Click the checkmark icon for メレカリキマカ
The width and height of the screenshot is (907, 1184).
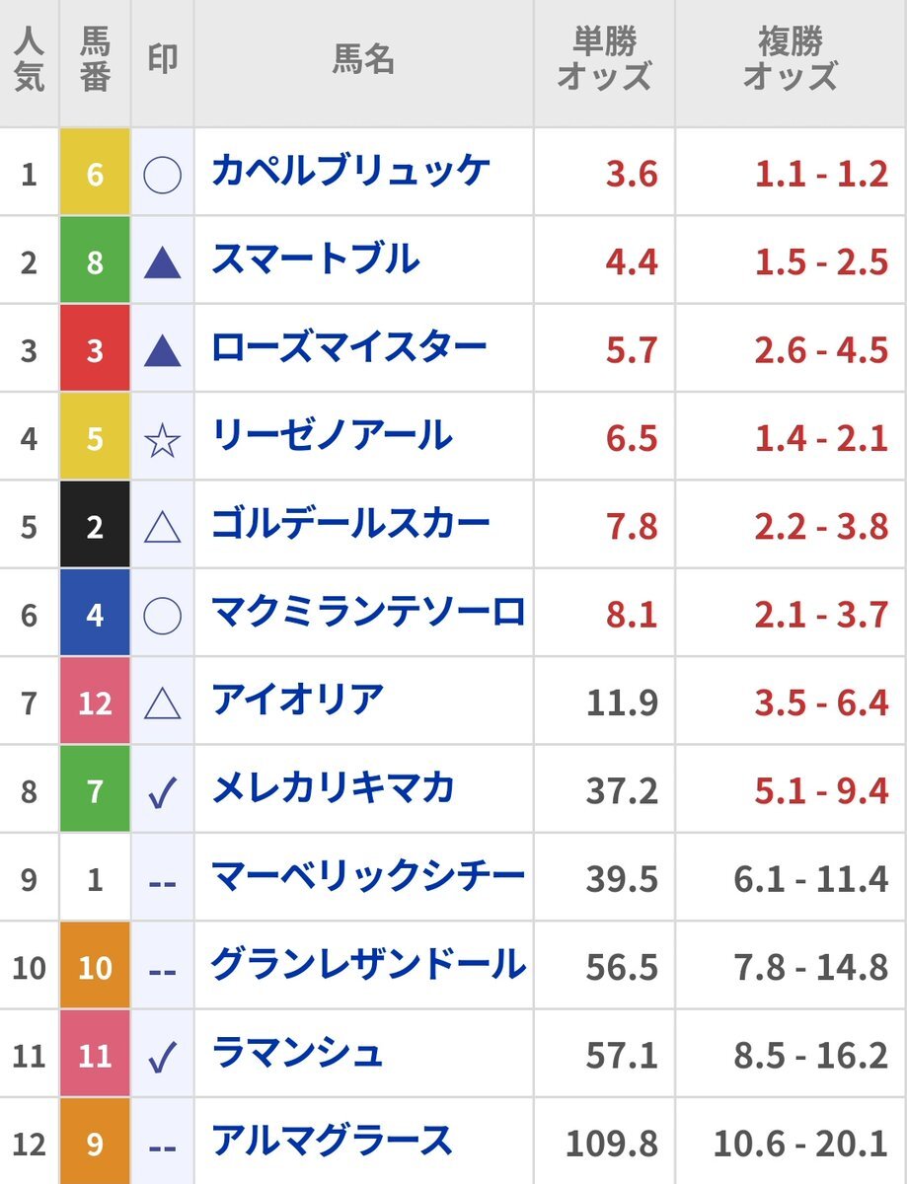click(x=162, y=791)
